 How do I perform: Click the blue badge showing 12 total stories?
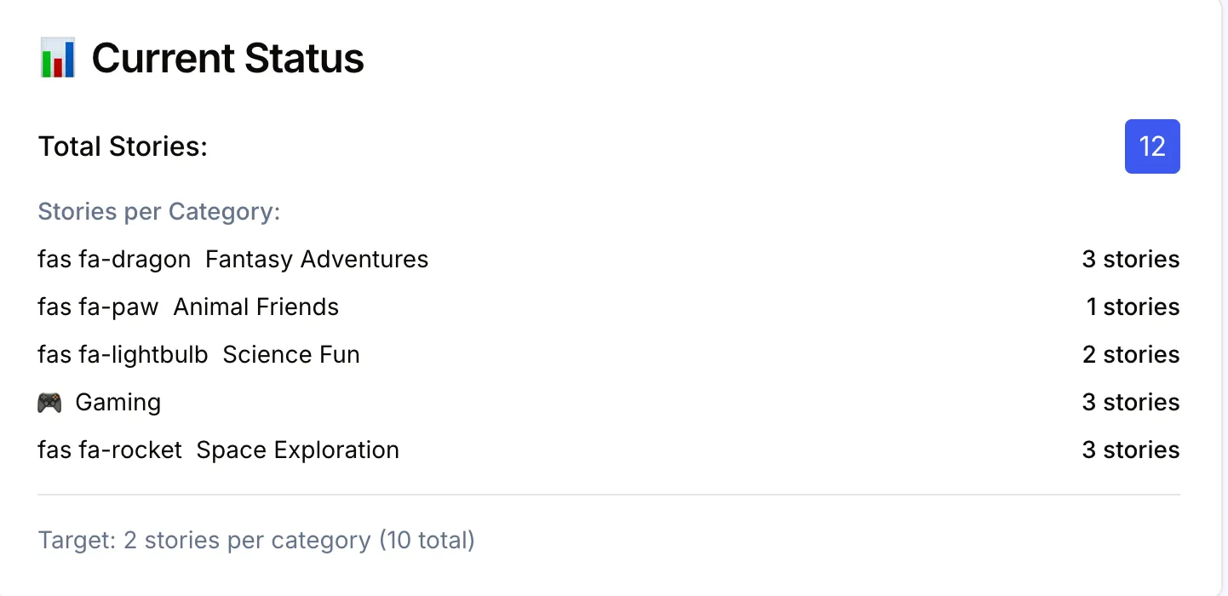[x=1152, y=146]
